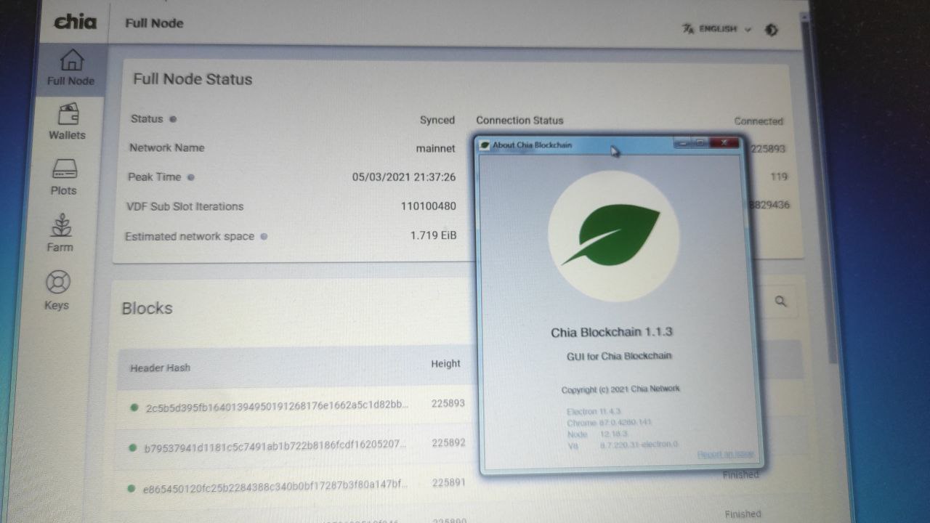Click the leaf icon in About title bar
The height and width of the screenshot is (523, 930).
(485, 145)
